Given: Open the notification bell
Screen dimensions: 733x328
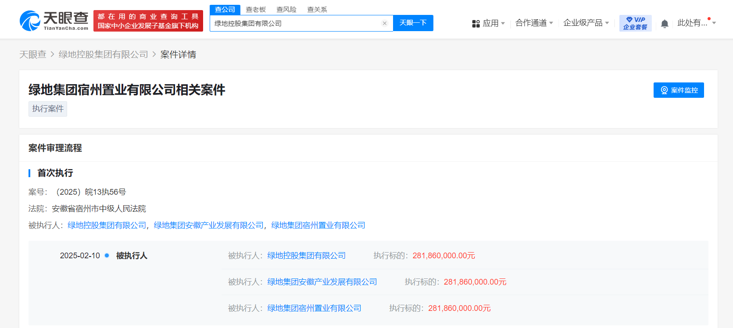Looking at the screenshot, I should [665, 24].
